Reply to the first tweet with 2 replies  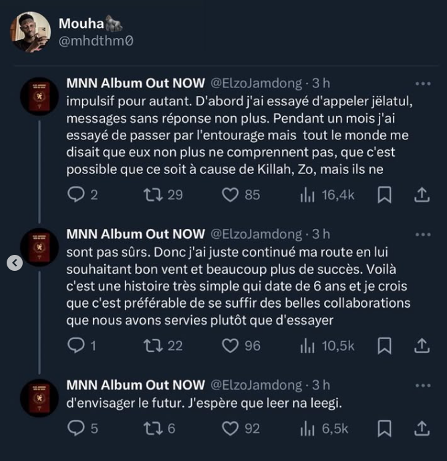(78, 194)
